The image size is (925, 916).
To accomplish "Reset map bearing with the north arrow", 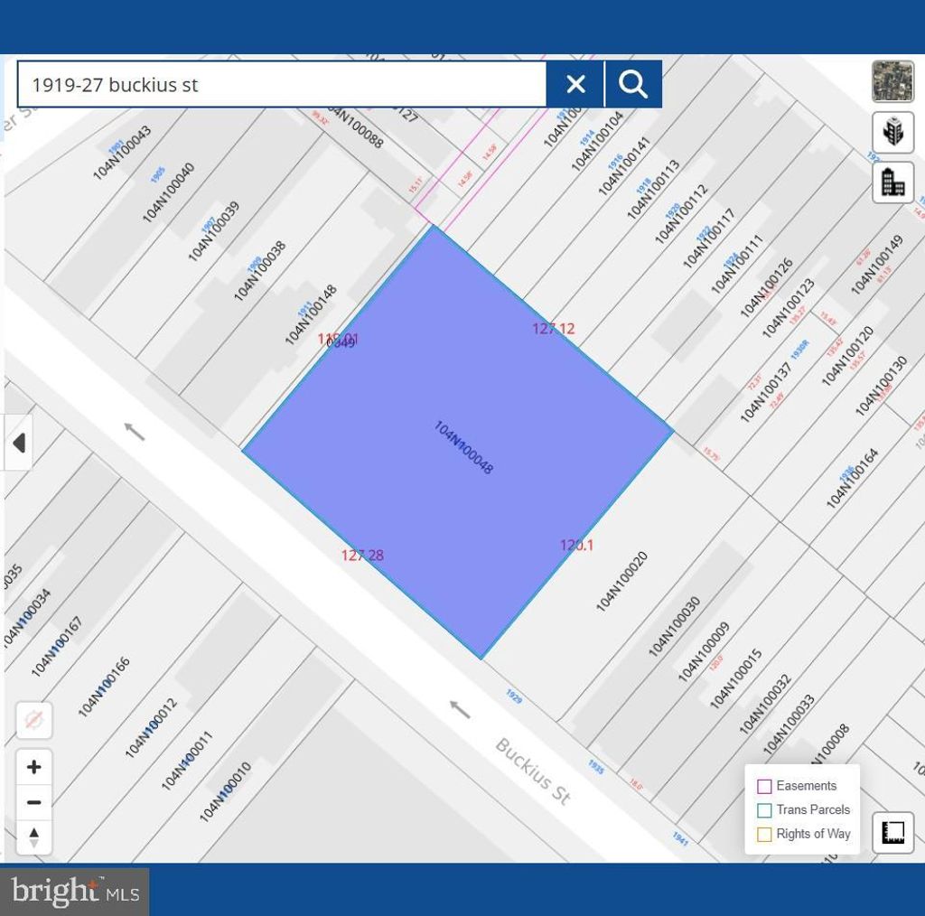I will [34, 837].
